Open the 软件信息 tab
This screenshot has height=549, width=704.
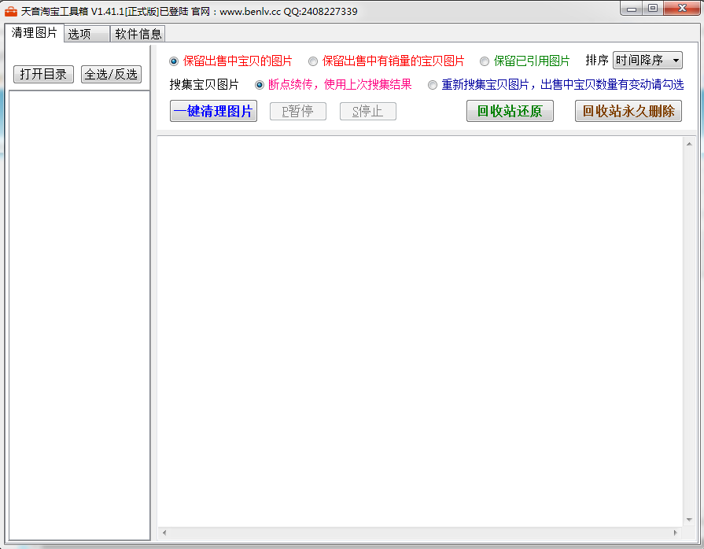coord(138,34)
